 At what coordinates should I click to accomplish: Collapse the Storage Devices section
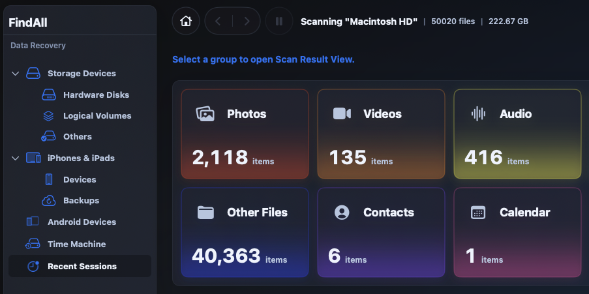coord(16,73)
